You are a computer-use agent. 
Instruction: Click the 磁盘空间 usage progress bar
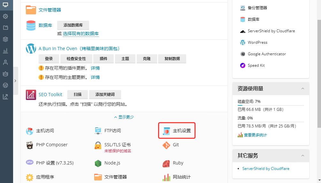click(x=271, y=105)
